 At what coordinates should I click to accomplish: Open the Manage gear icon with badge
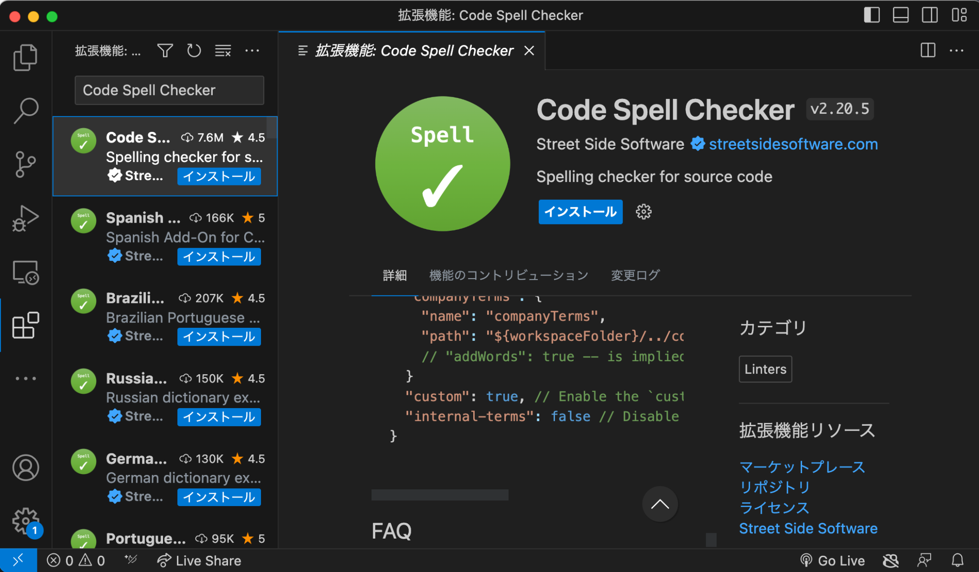[25, 522]
